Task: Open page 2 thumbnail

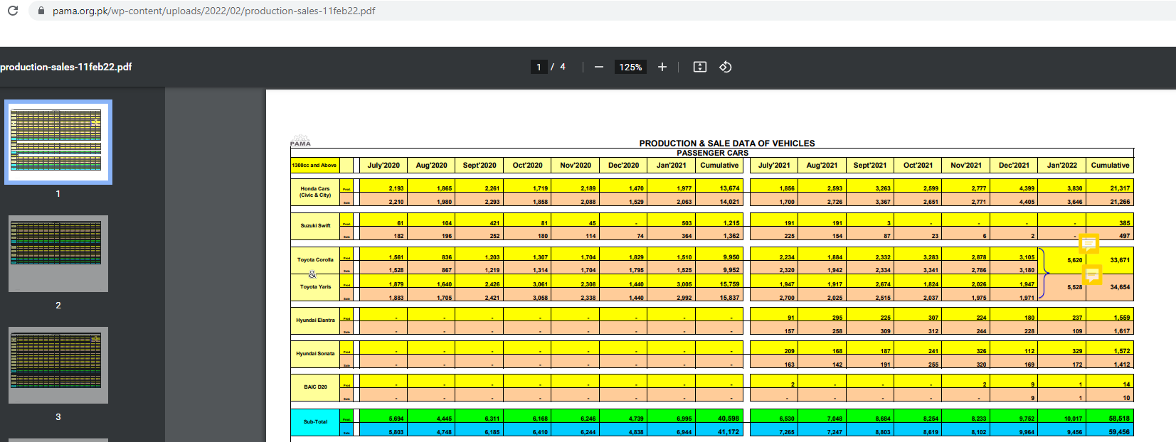Action: (x=58, y=254)
